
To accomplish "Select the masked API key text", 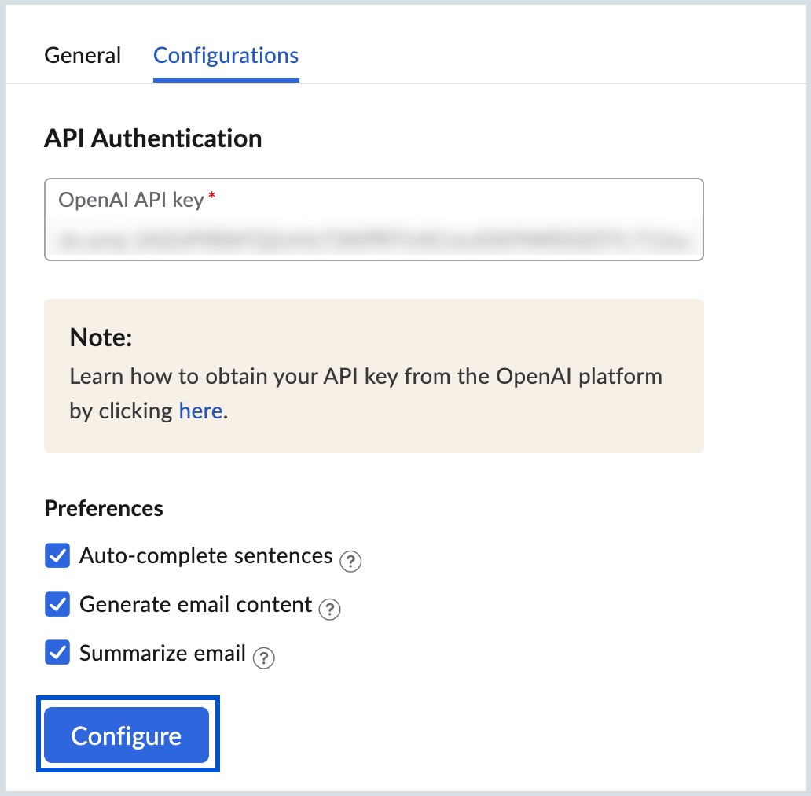I will tap(373, 237).
